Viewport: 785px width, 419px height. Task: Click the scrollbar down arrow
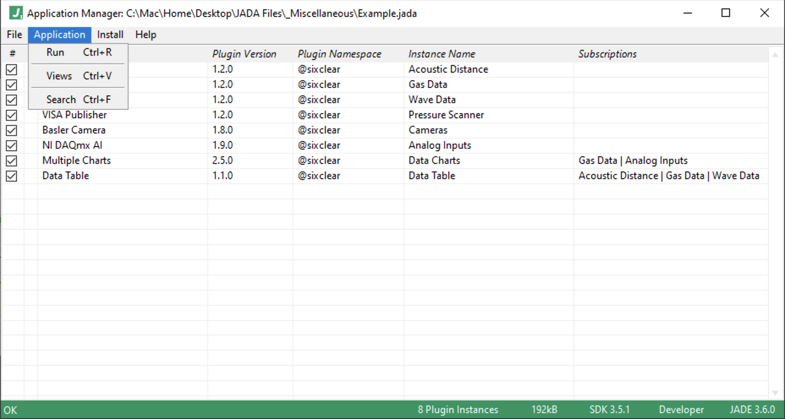pyautogui.click(x=775, y=393)
